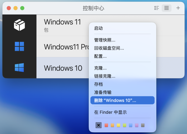The height and width of the screenshot is (134, 187).
Task: Open 管理快照... from the context menu
Action: 105,40
